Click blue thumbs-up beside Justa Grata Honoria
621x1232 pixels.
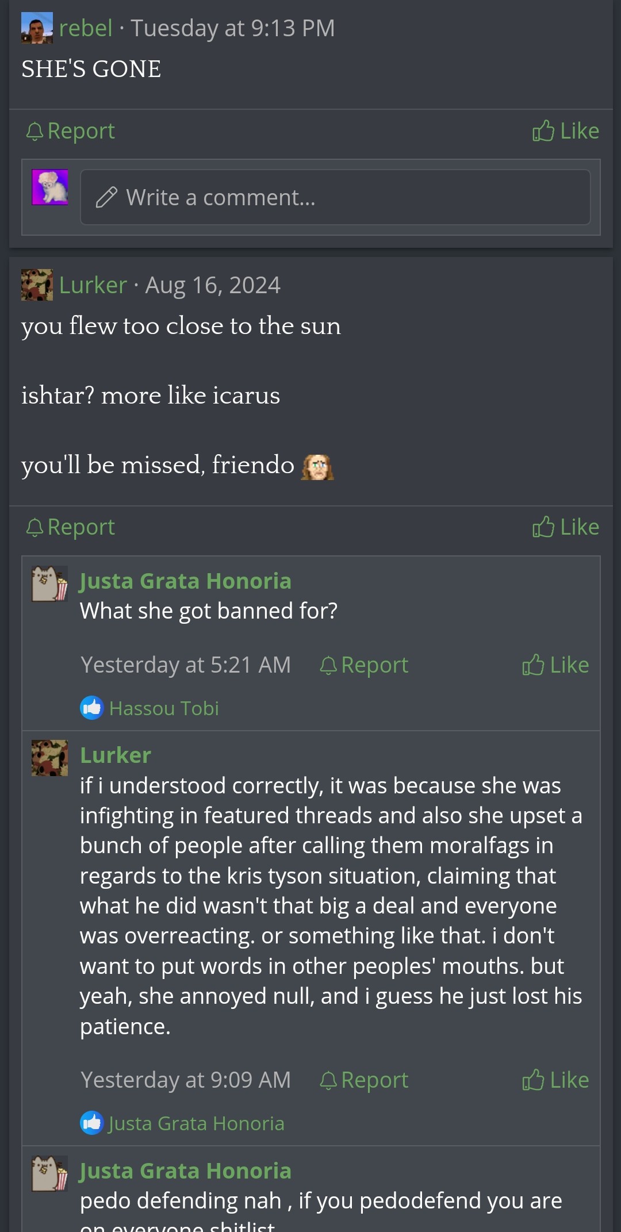(x=91, y=1123)
